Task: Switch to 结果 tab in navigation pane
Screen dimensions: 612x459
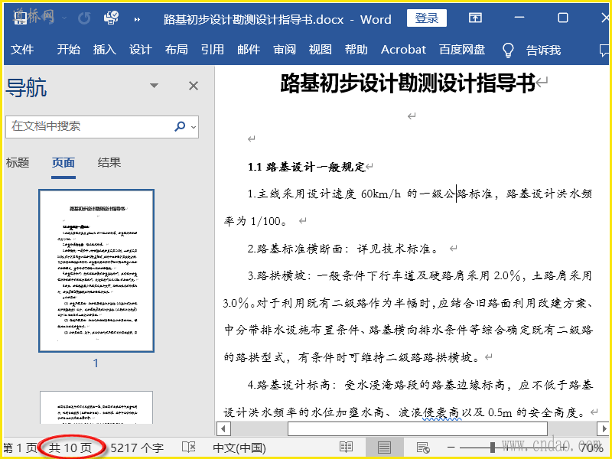Action: (109, 162)
